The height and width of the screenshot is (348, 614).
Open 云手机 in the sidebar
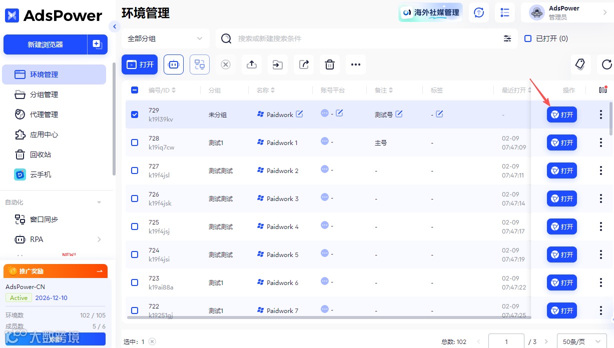(x=54, y=174)
